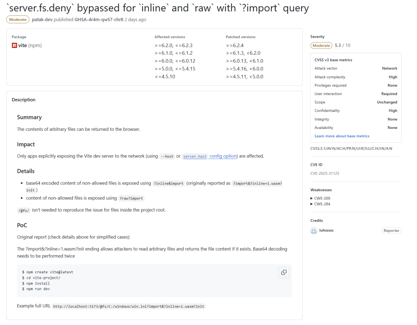Click the npm run dev line
This screenshot has height=325, width=417.
click(36, 289)
